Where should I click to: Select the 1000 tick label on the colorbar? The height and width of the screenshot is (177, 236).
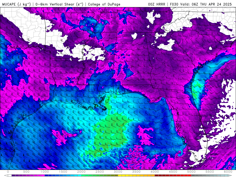point(45,172)
